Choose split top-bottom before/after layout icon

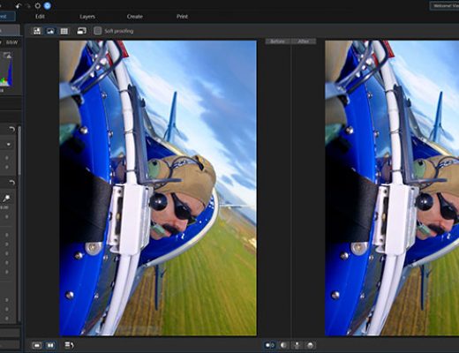(x=311, y=345)
